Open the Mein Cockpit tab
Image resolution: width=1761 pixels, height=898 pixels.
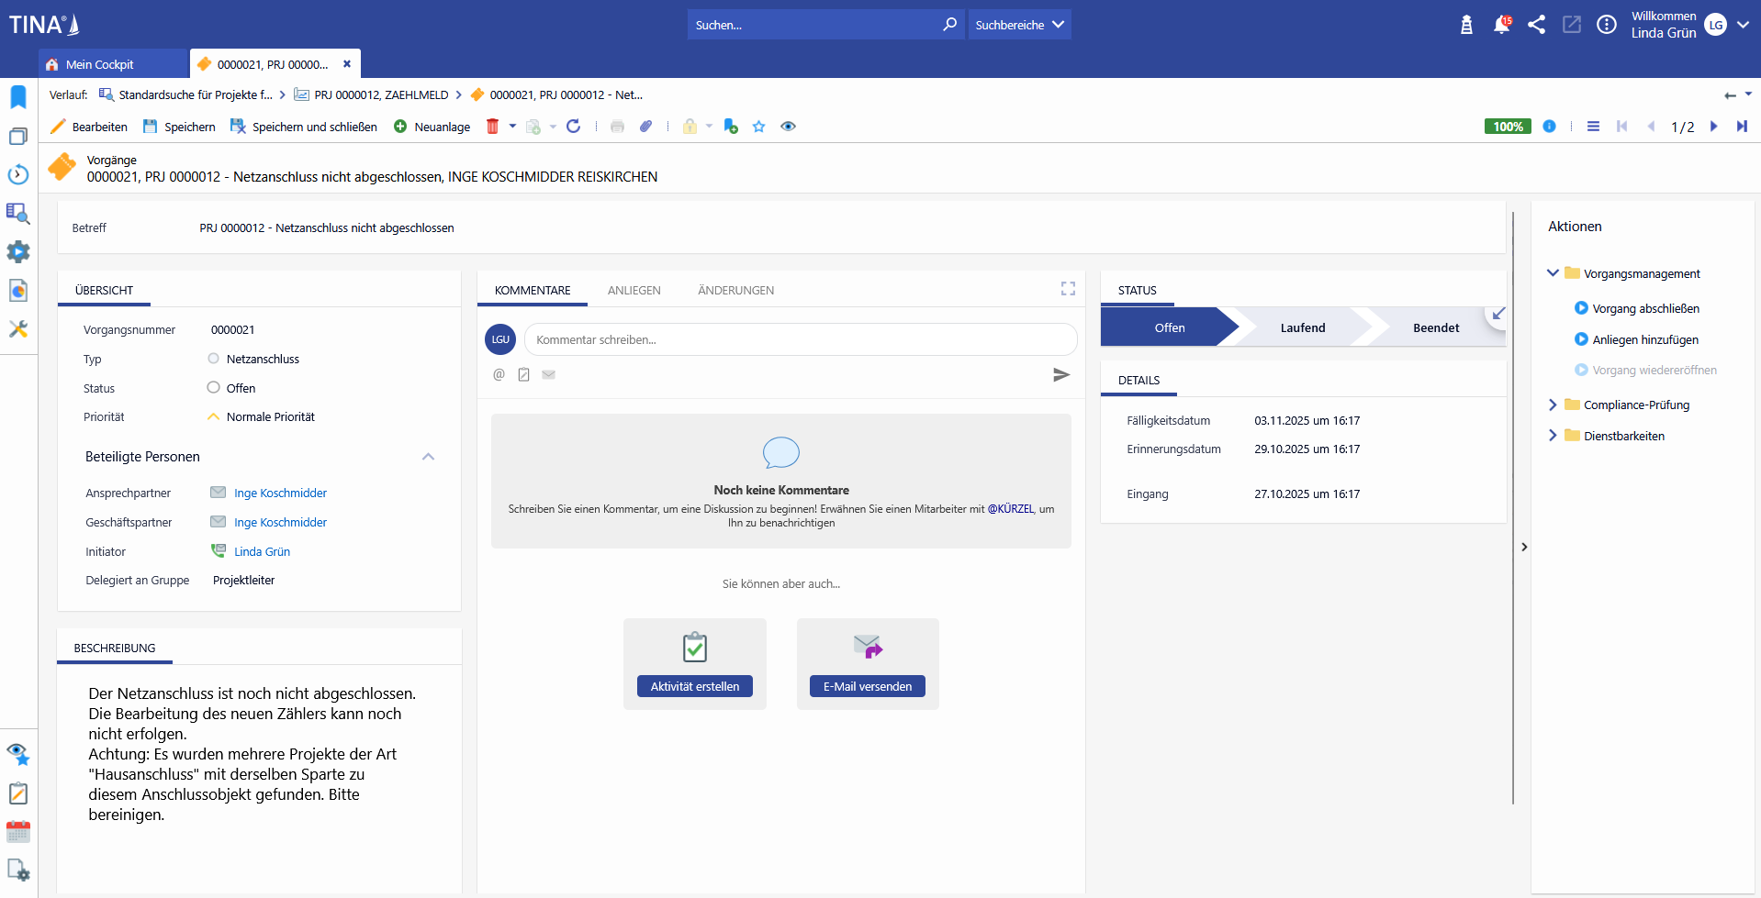click(100, 64)
